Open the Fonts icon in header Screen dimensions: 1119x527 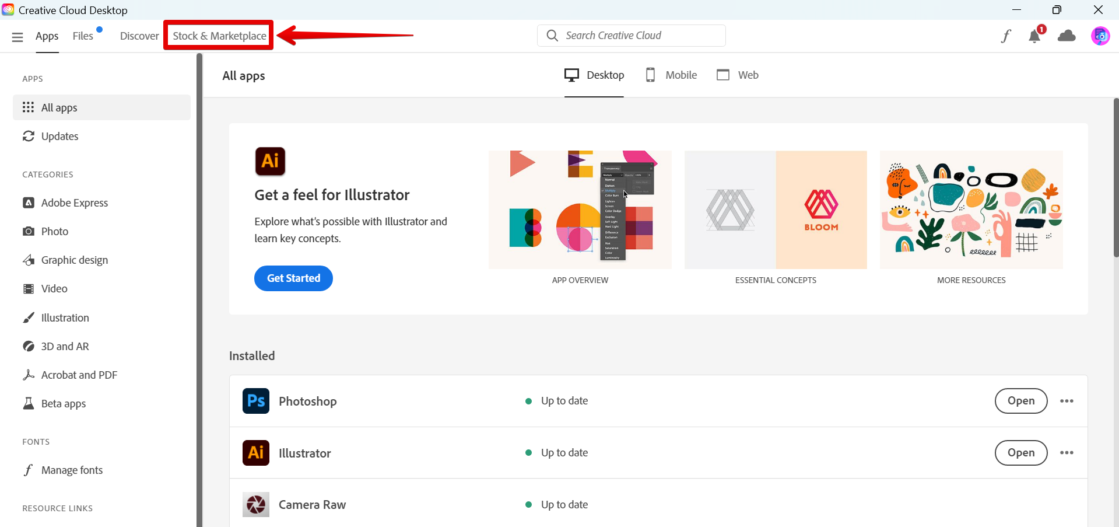(x=1006, y=36)
